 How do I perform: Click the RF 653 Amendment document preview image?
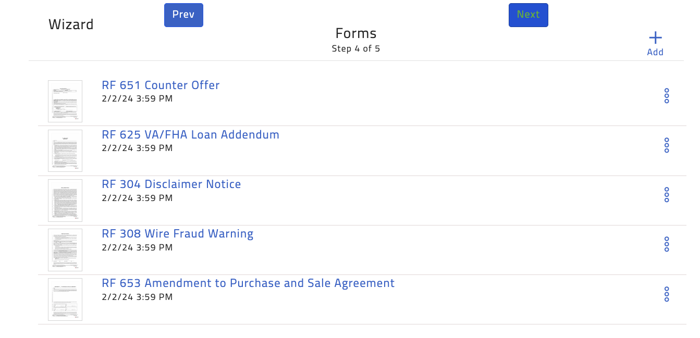[x=65, y=299]
